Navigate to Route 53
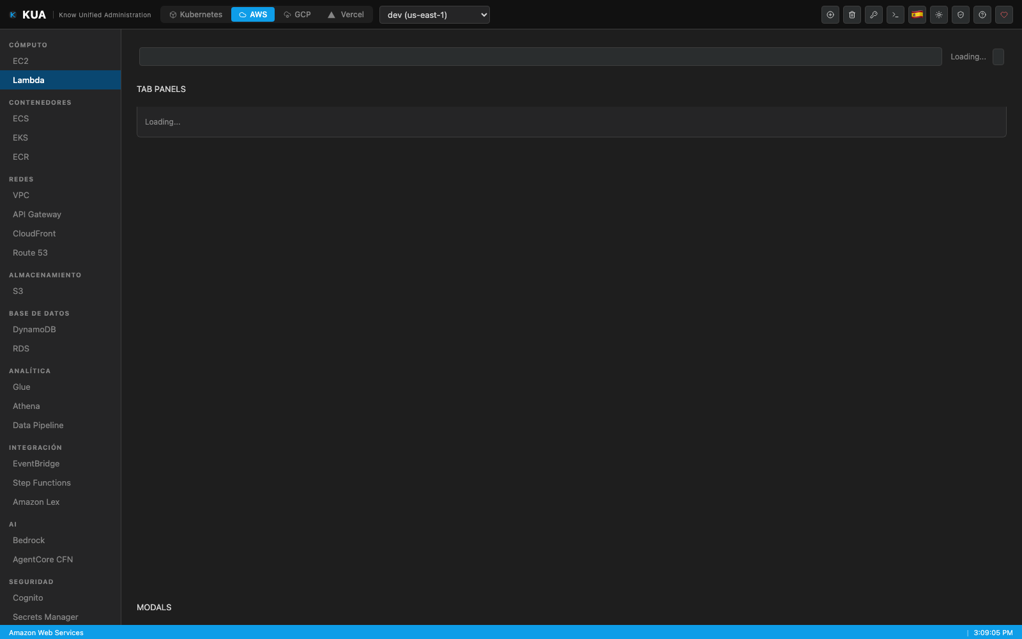Image resolution: width=1022 pixels, height=639 pixels. click(61, 253)
